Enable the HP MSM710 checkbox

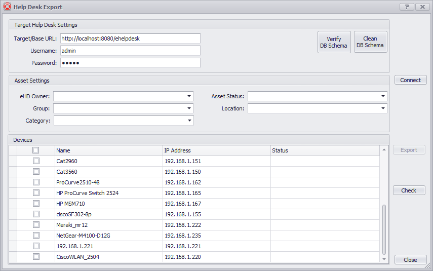(36, 203)
